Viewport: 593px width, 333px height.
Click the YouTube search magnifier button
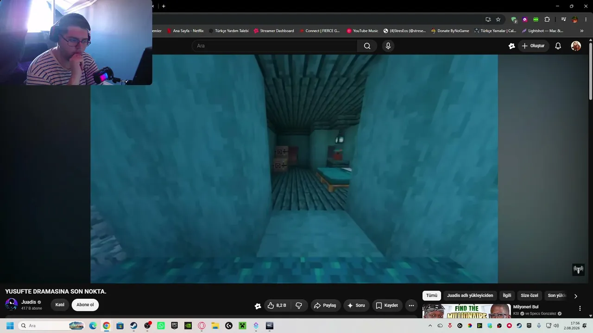tap(367, 46)
